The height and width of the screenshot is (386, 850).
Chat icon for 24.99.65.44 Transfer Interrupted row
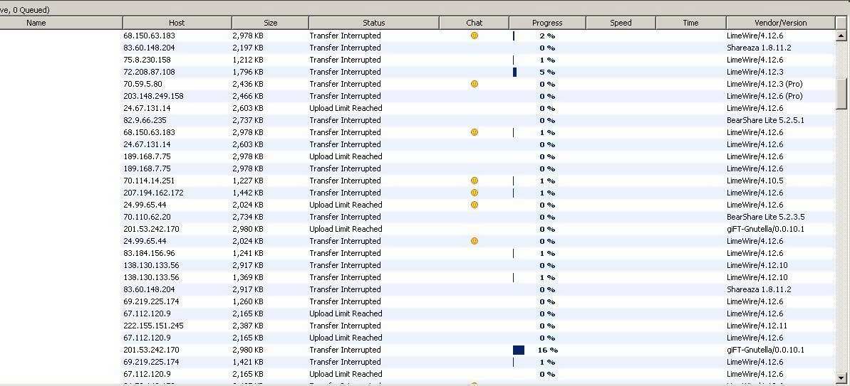[475, 241]
